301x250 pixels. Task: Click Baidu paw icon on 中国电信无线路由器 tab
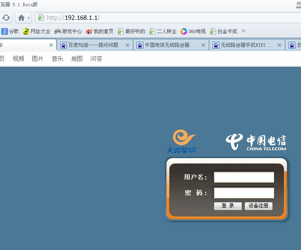[140, 45]
